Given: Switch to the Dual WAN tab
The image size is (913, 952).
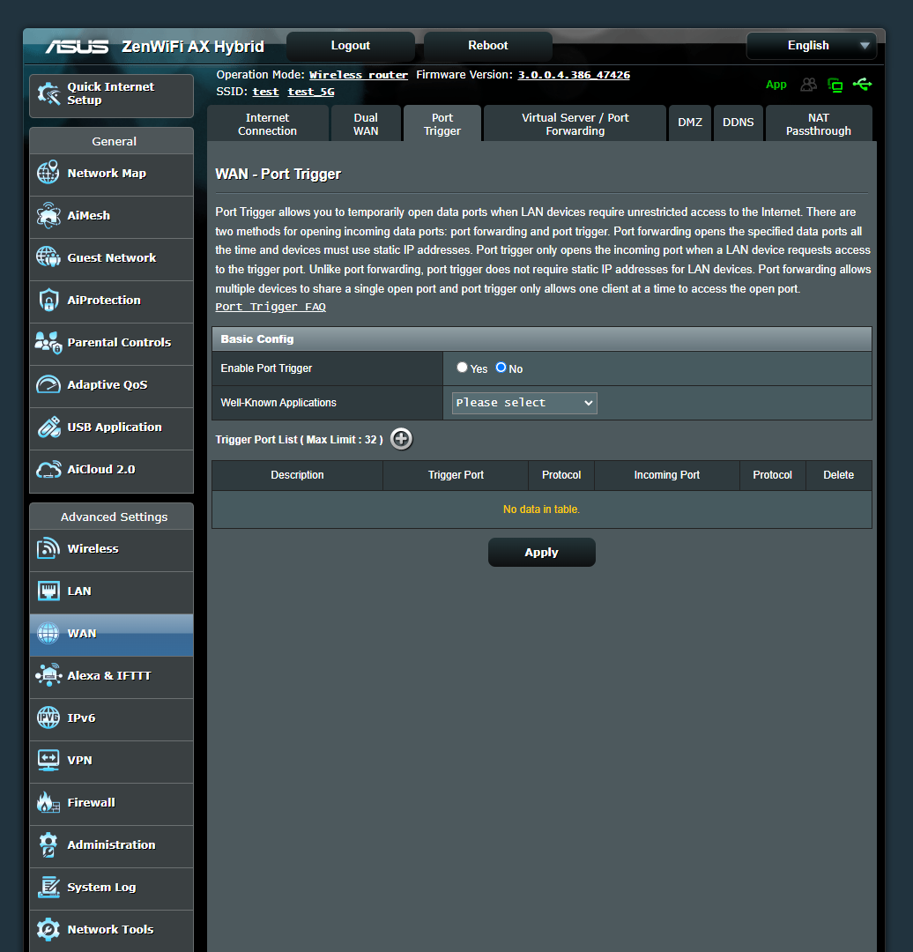Looking at the screenshot, I should (366, 123).
